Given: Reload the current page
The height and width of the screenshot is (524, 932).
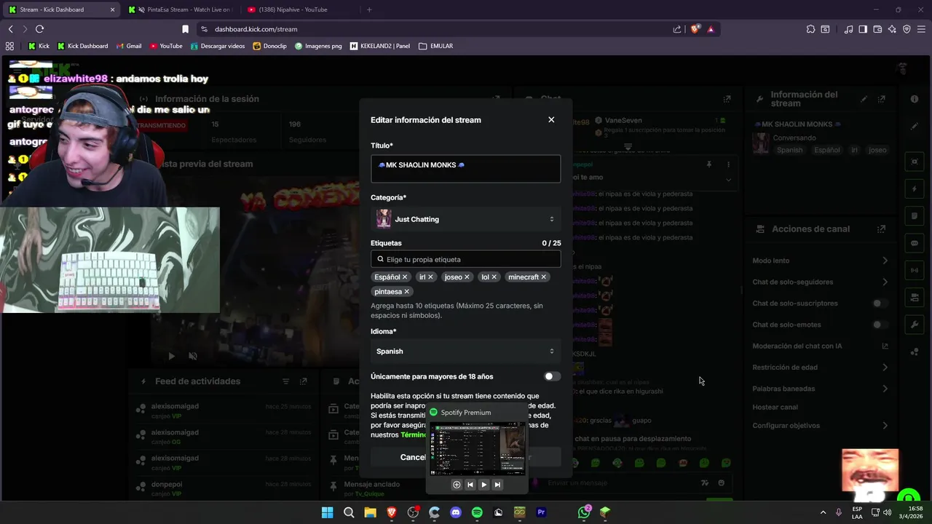Looking at the screenshot, I should pos(39,29).
